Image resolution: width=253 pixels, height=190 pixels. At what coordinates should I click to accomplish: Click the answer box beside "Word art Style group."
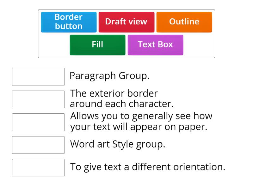pos(38,145)
